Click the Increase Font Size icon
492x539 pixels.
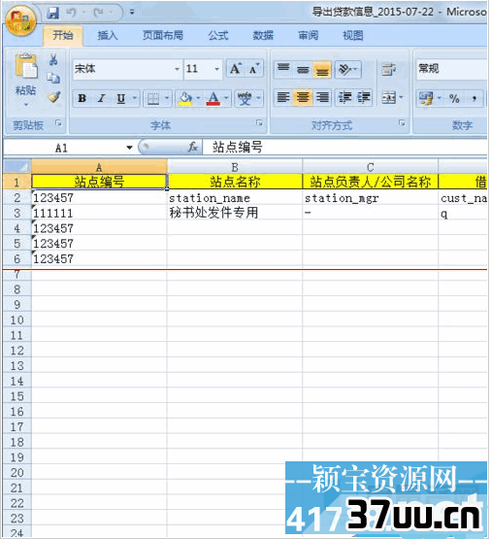236,69
